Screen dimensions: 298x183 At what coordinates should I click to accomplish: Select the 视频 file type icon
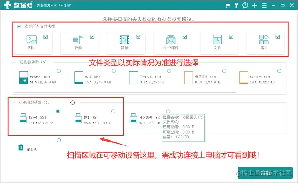click(x=124, y=40)
